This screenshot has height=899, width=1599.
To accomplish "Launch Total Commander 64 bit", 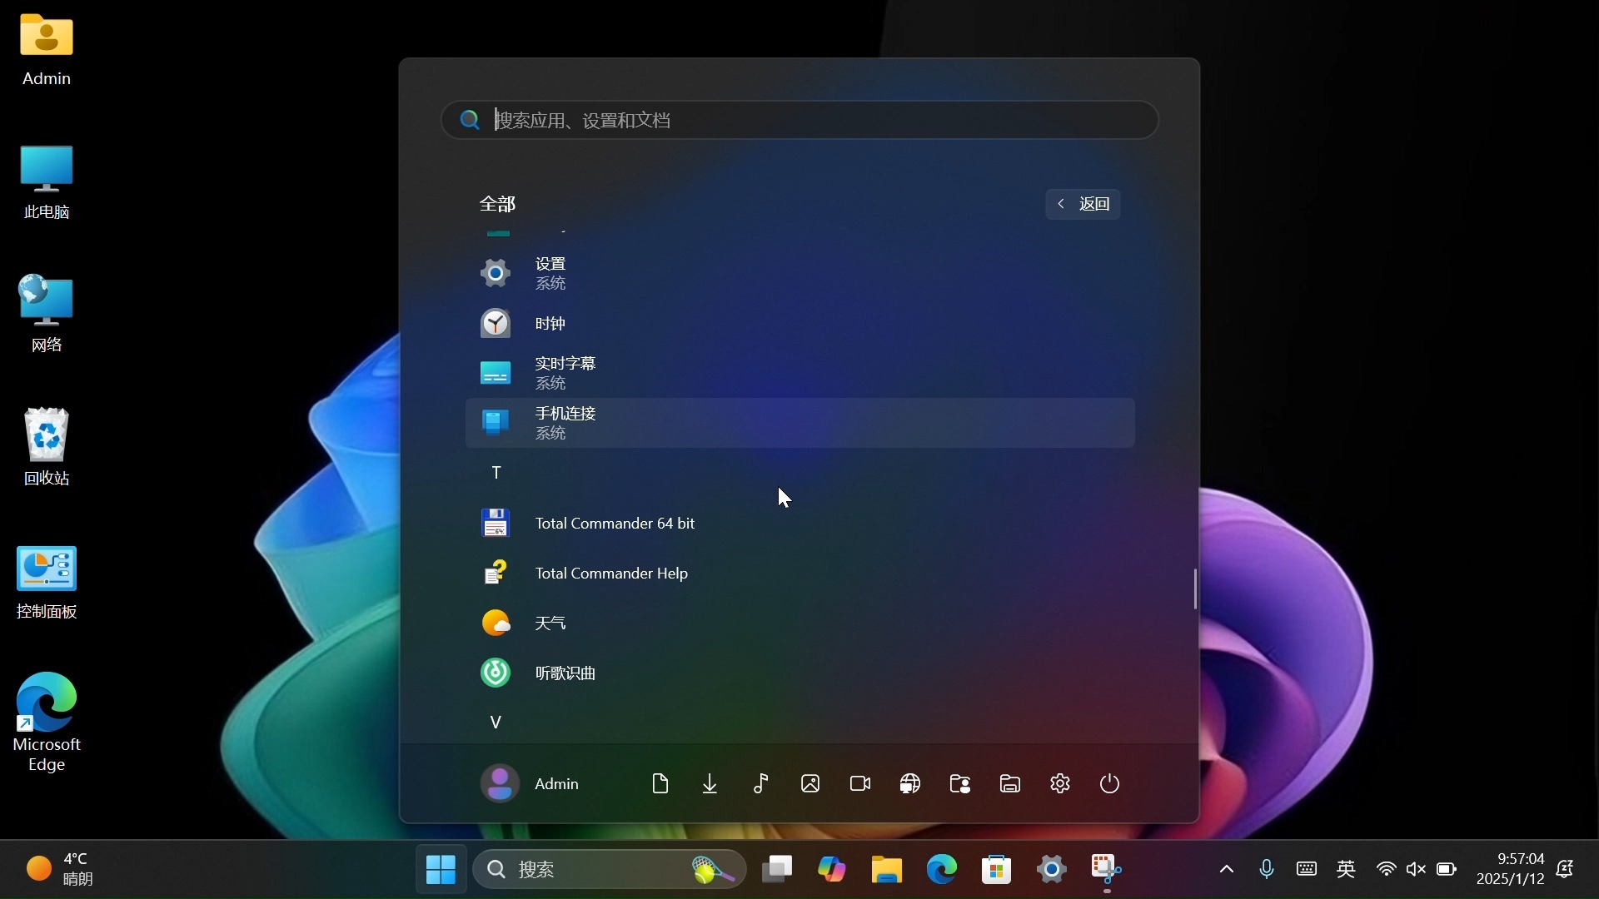I will 614,523.
